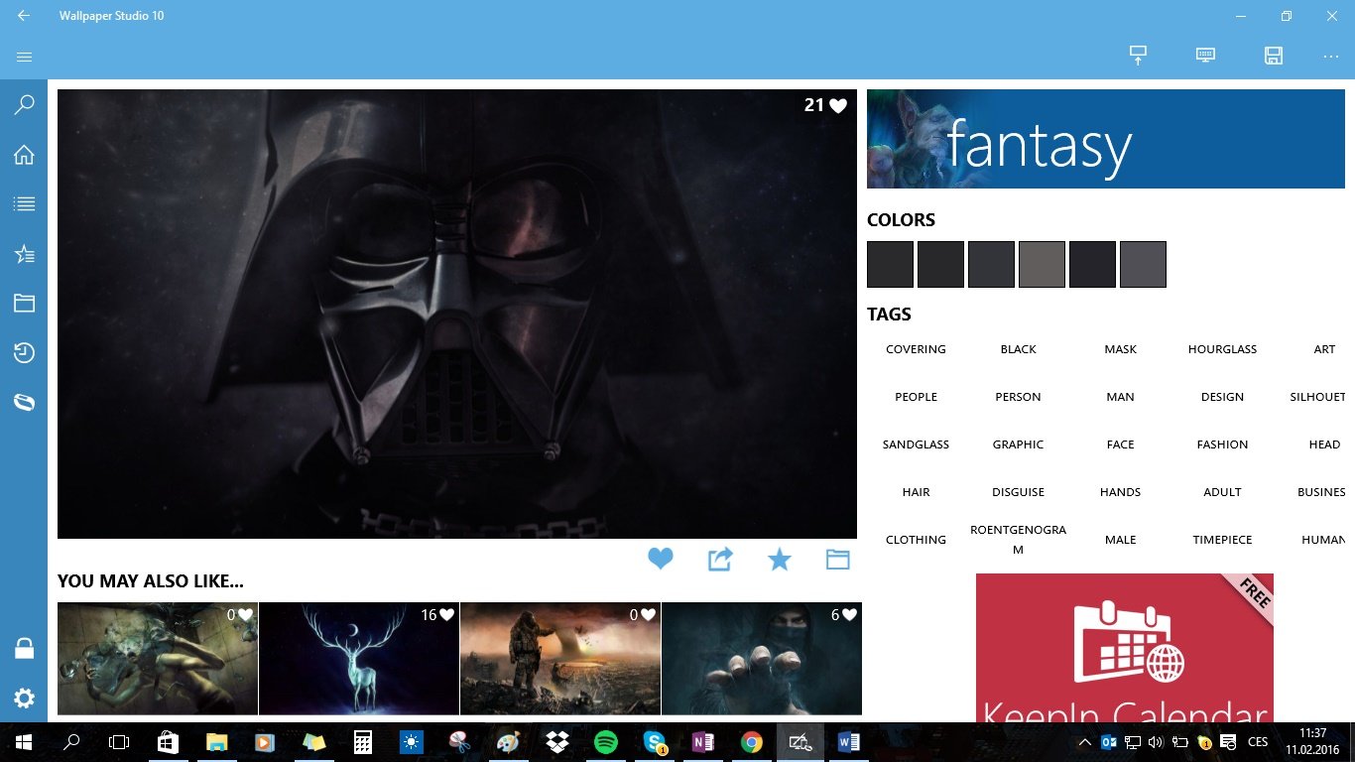
Task: Select the last color swatch under COLORS
Action: 1143,264
